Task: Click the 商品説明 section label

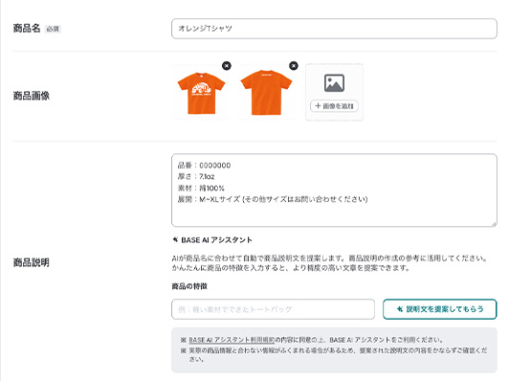Action: coord(32,262)
